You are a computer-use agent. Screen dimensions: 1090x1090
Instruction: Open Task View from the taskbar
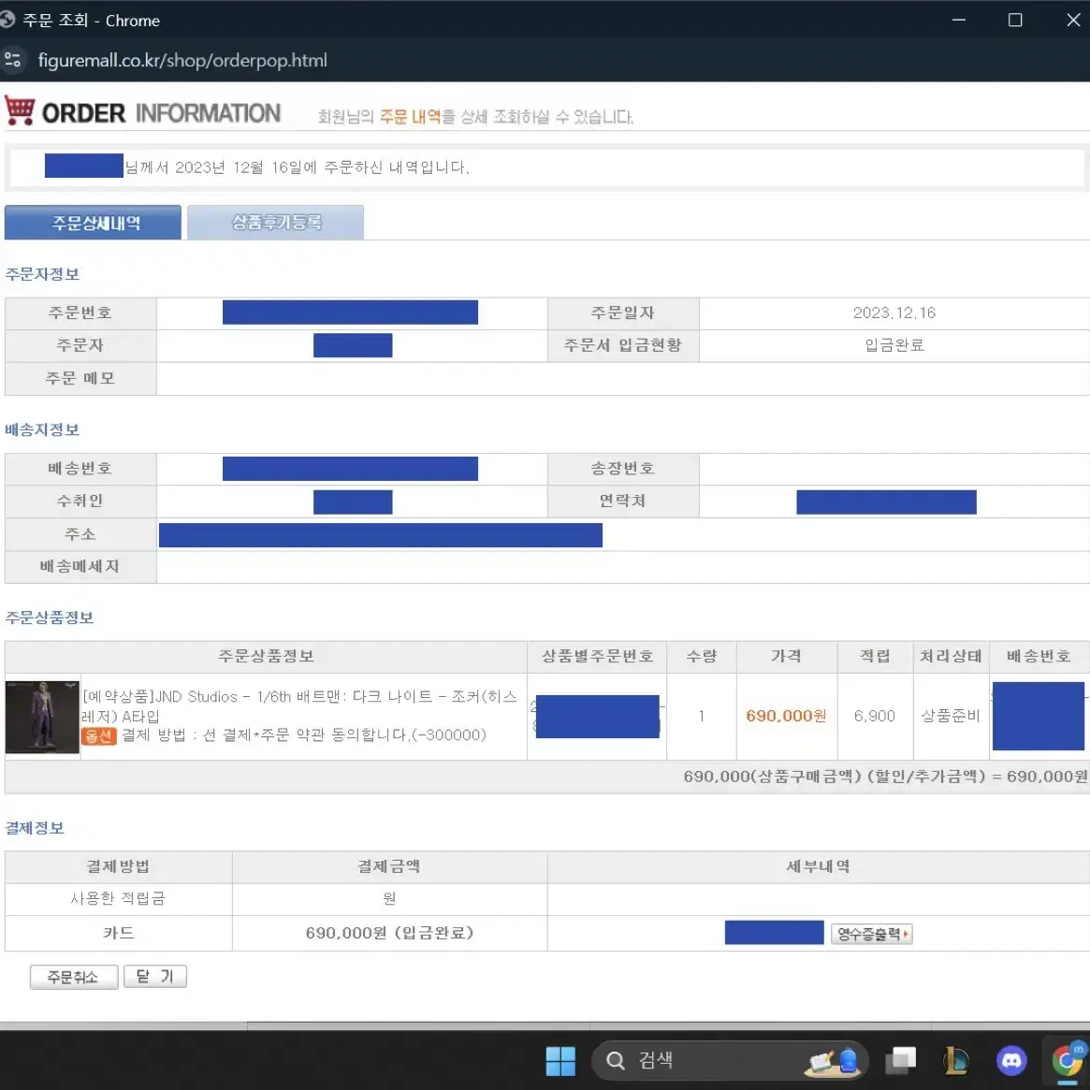point(900,1060)
